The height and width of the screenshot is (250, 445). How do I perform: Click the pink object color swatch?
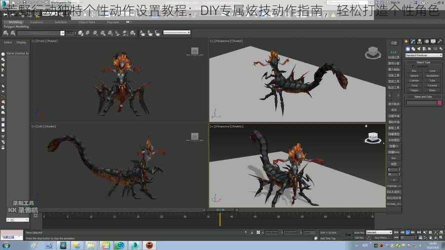click(439, 102)
